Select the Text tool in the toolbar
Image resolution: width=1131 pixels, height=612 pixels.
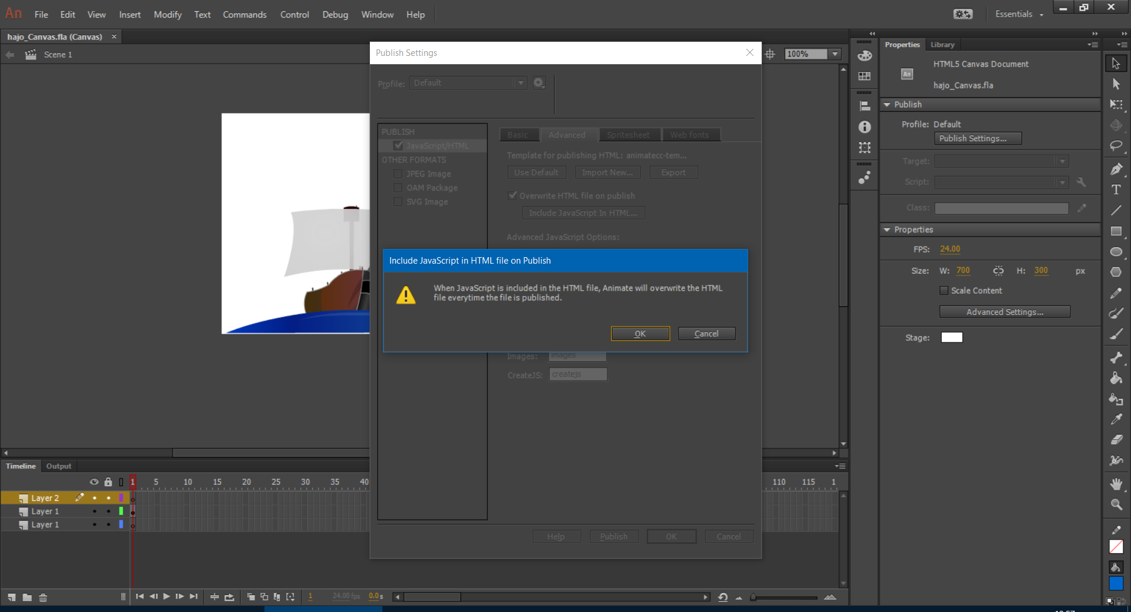1116,189
